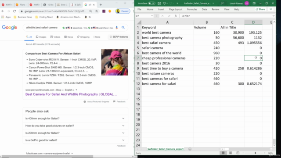Switch to Page Break Preview in status bar
Screen dimensions: 281x158
click(238, 153)
